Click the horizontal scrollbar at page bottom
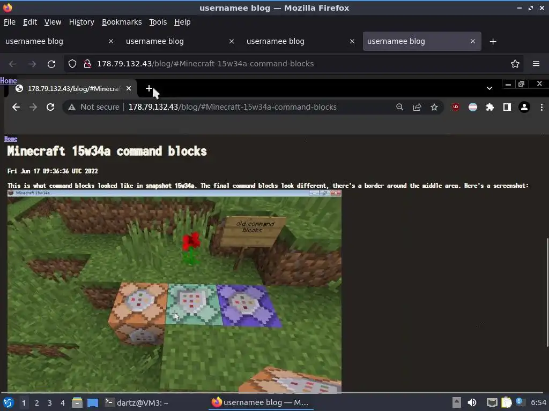The height and width of the screenshot is (411, 549). point(273,393)
